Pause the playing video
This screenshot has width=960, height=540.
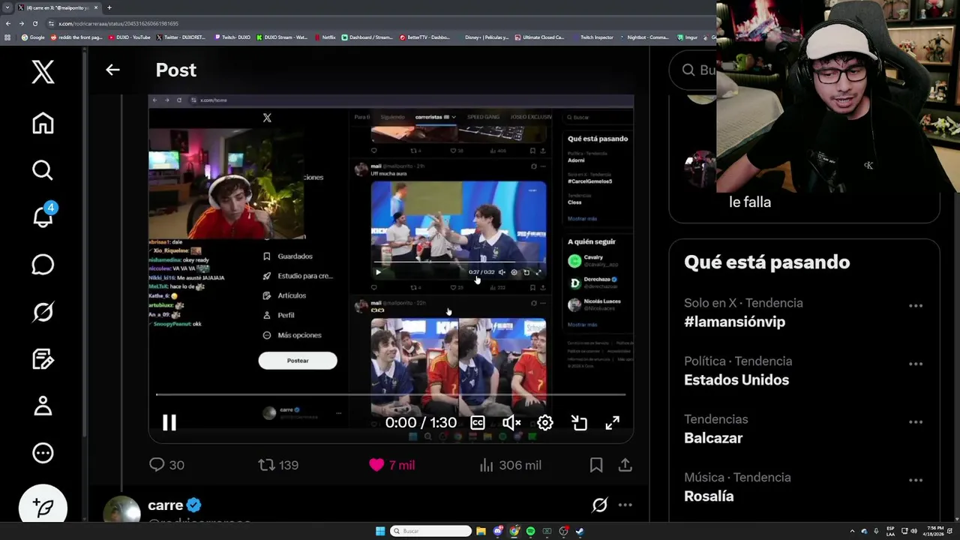pyautogui.click(x=169, y=422)
